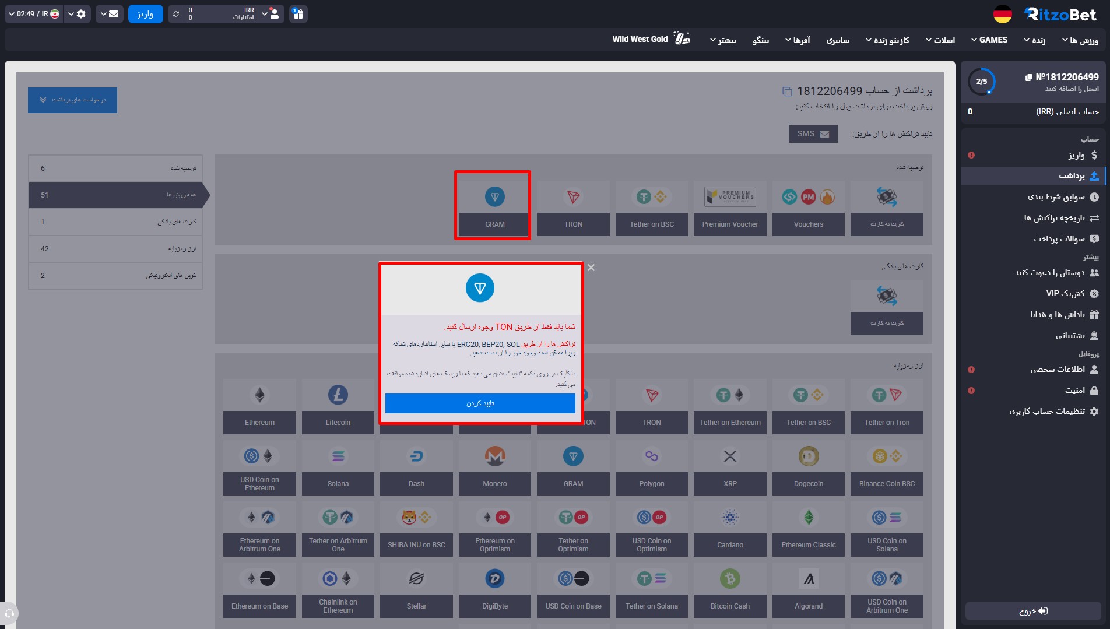The height and width of the screenshot is (629, 1110).
Task: Filter by ارز رمزپایه crypto category
Action: tap(115, 249)
